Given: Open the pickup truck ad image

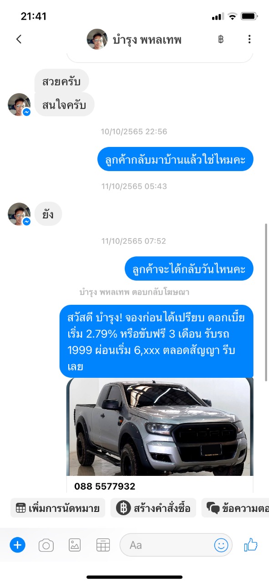Looking at the screenshot, I should (x=160, y=427).
